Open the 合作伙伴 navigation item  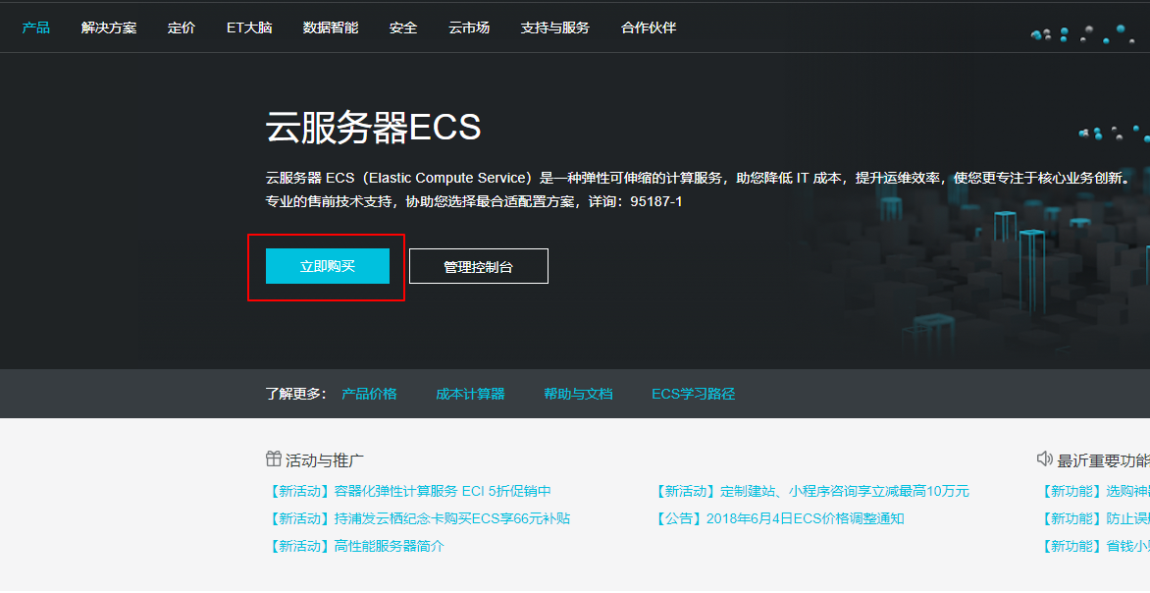click(649, 27)
